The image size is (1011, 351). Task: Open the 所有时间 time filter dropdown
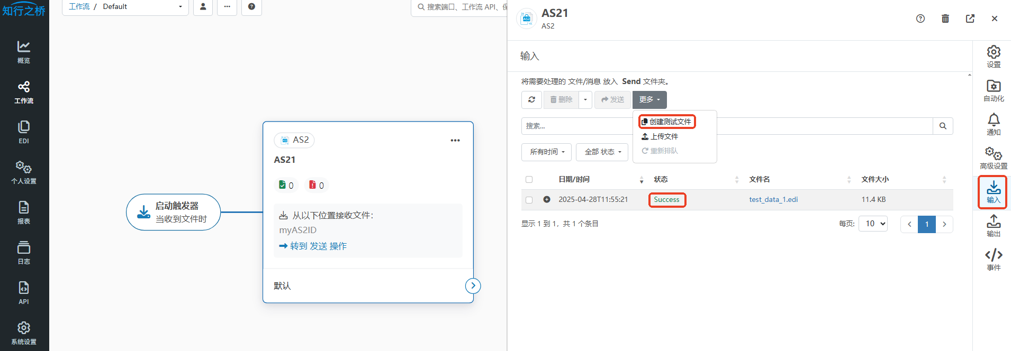(546, 152)
